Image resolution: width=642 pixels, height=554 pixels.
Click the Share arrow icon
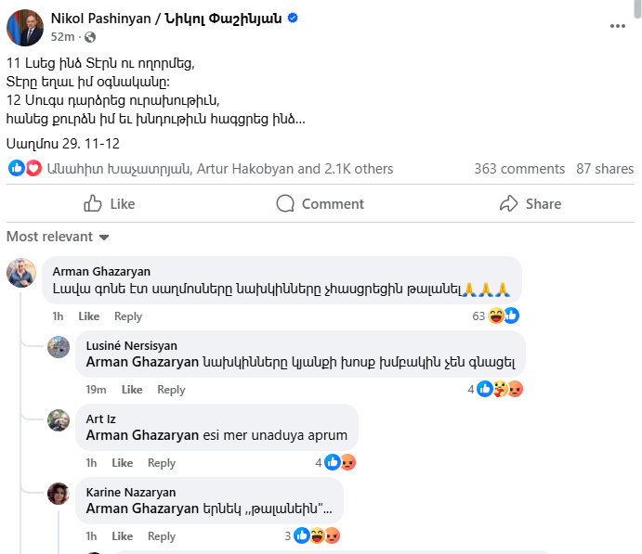pyautogui.click(x=508, y=203)
